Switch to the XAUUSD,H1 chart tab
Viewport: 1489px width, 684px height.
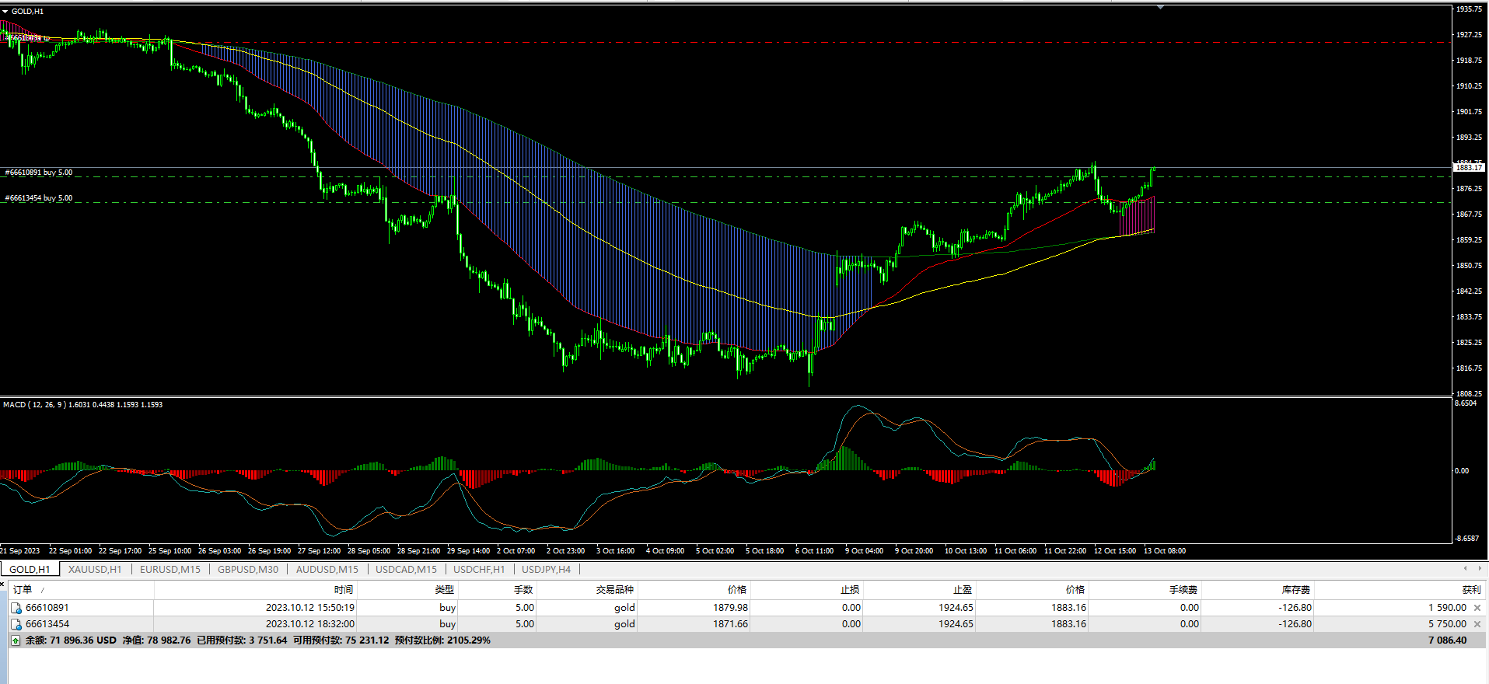tap(95, 570)
